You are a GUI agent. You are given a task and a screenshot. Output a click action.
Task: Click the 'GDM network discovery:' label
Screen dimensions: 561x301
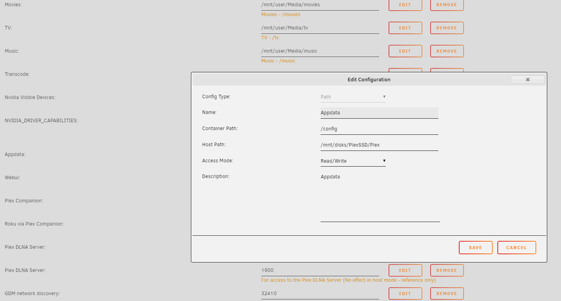[32, 293]
